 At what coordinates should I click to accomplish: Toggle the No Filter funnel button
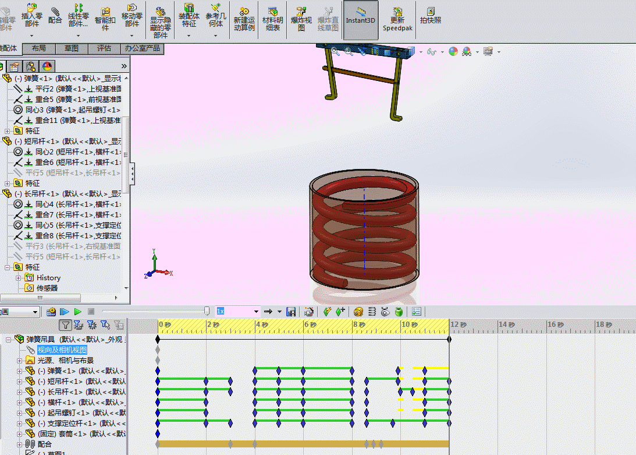[65, 325]
